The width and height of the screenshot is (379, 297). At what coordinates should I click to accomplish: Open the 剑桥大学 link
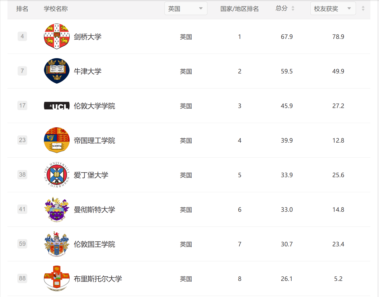pyautogui.click(x=88, y=37)
